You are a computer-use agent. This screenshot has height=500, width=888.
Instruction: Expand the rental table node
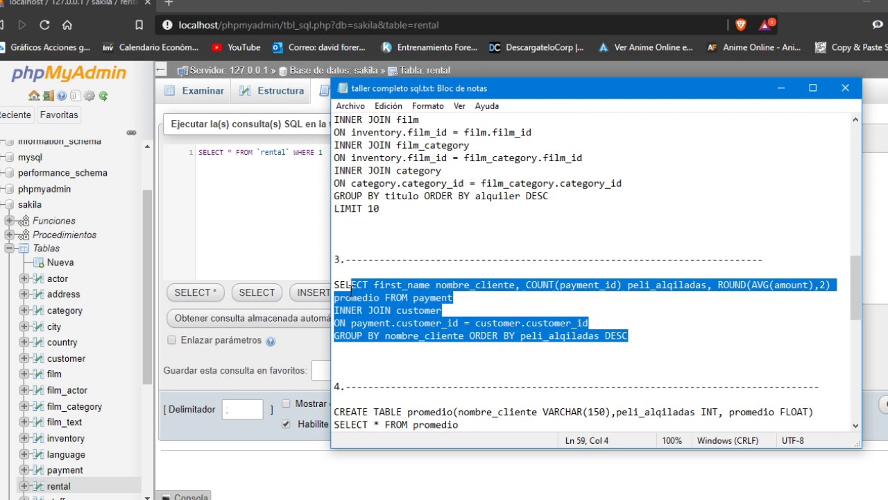point(24,486)
